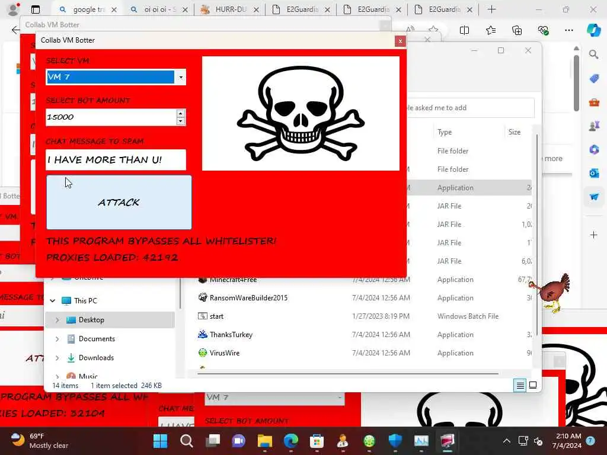Image resolution: width=607 pixels, height=455 pixels.
Task: Open Edge Collections icon
Action: coord(517,30)
